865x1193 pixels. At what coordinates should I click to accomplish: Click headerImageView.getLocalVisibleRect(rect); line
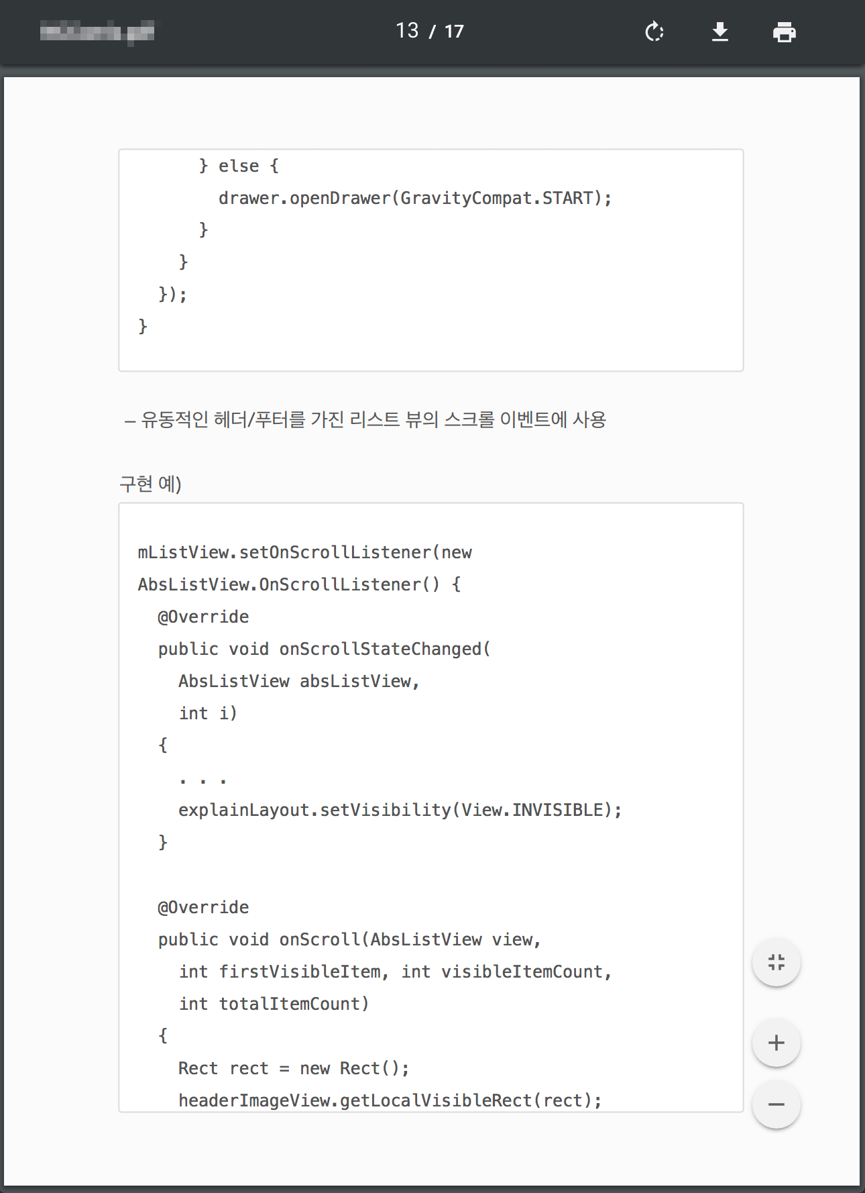coord(390,1100)
